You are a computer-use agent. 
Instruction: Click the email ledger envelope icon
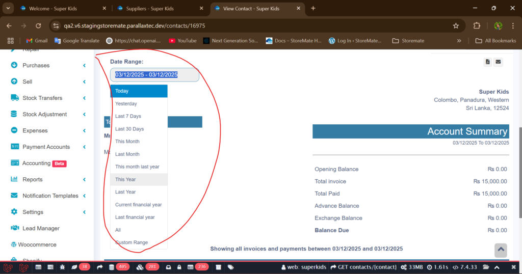tap(498, 62)
